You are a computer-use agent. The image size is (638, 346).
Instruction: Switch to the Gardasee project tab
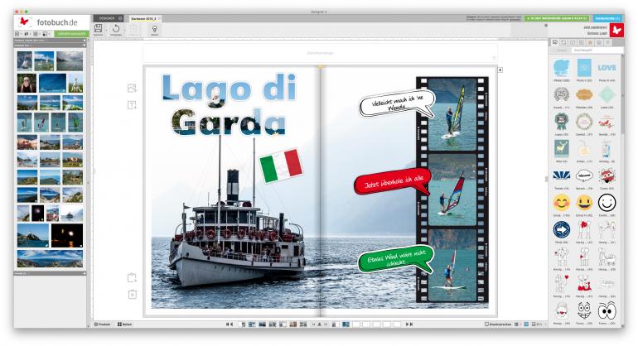coord(143,19)
